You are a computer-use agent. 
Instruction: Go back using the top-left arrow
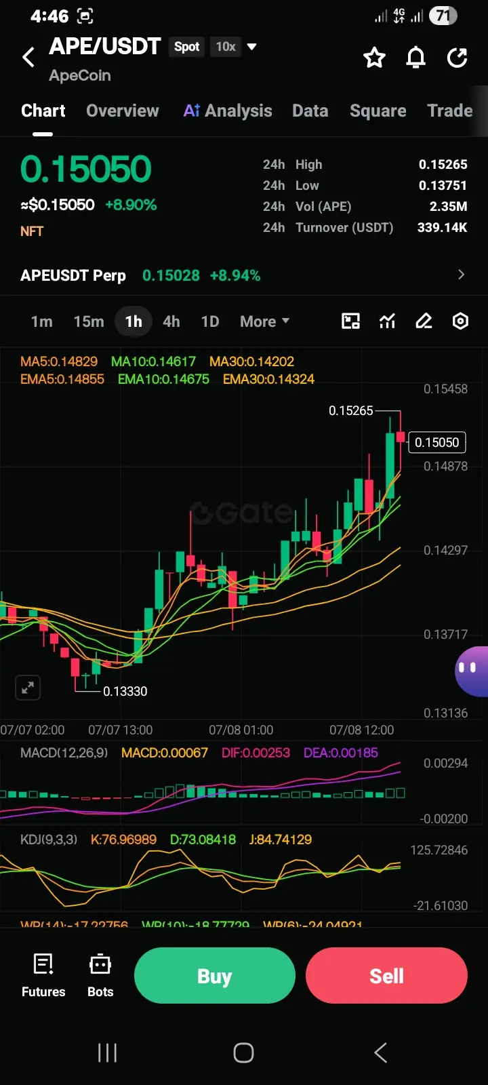coord(28,57)
